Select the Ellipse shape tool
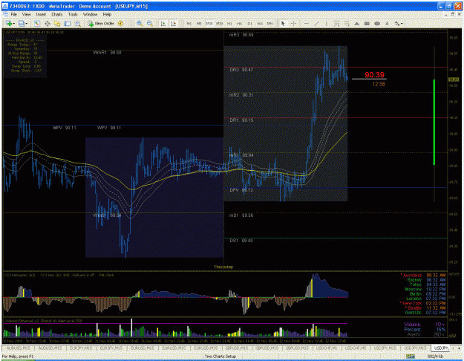This screenshot has width=464, height=361. click(377, 23)
